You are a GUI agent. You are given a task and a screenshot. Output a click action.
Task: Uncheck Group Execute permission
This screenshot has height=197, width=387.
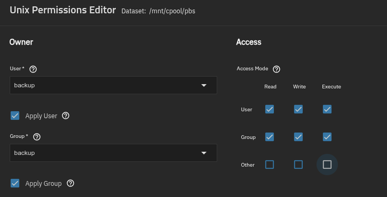pyautogui.click(x=327, y=137)
